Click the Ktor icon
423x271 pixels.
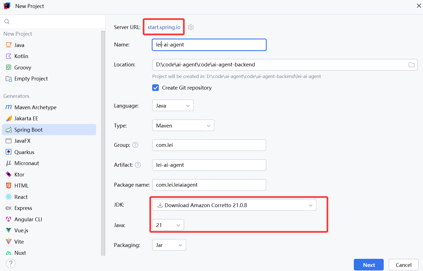9,174
